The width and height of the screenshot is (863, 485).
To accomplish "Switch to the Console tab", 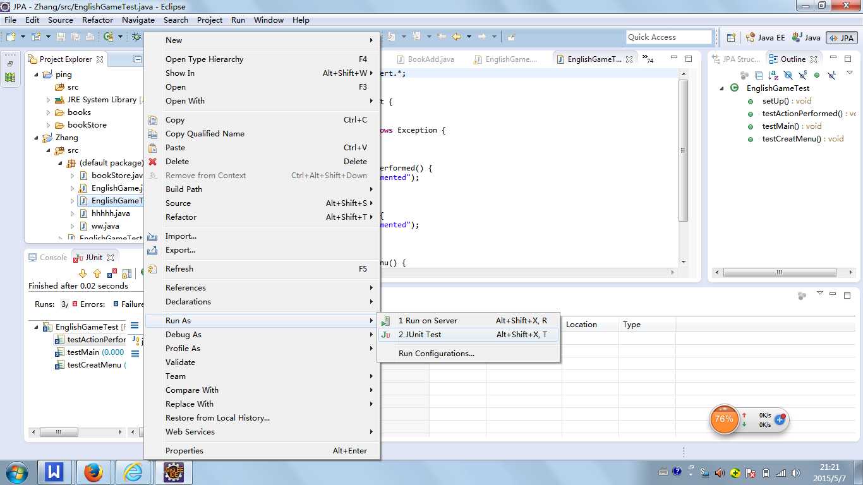I will [47, 258].
